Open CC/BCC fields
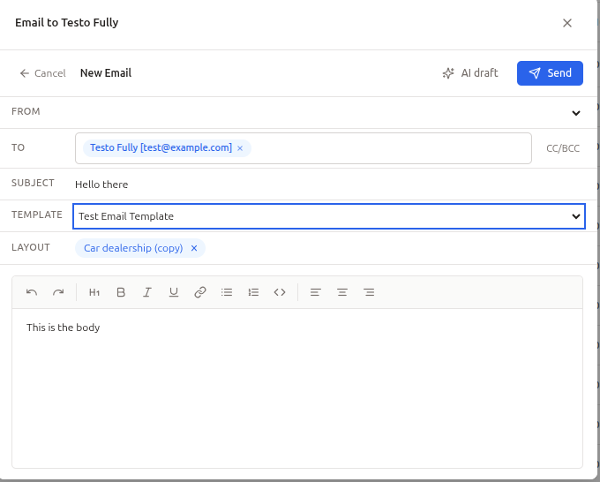This screenshot has width=600, height=482. click(563, 148)
